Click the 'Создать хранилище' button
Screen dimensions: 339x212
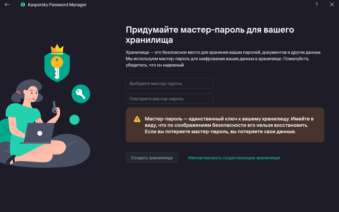(x=152, y=158)
